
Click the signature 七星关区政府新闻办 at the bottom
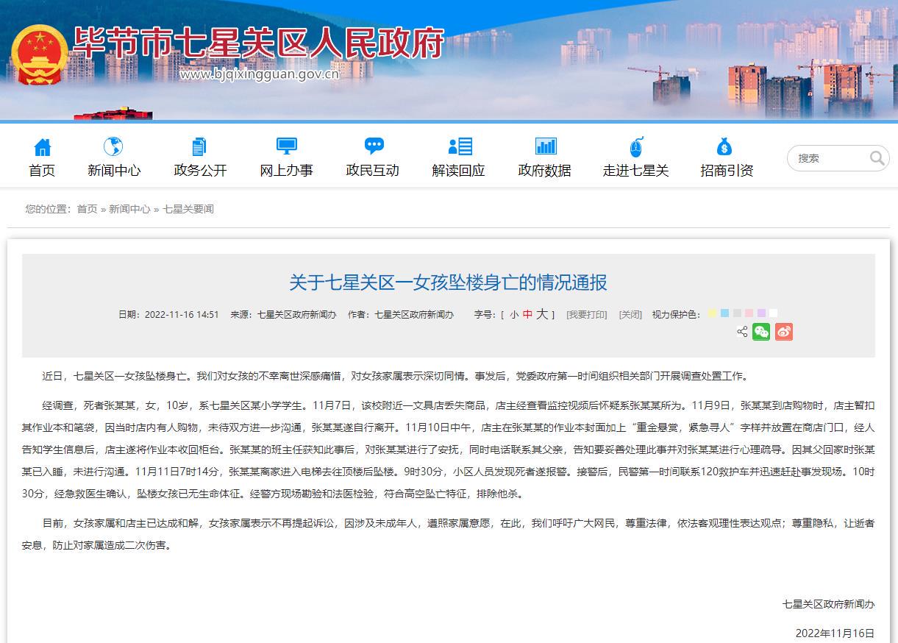coord(829,604)
